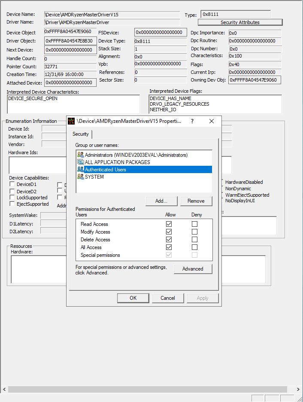Click the Authenticated Users group icon
303x402 pixels.
point(80,170)
